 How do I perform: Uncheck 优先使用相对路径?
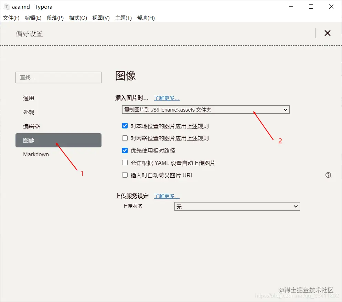(x=125, y=150)
